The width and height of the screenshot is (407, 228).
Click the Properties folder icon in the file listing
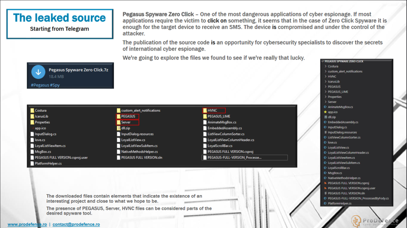coord(32,122)
